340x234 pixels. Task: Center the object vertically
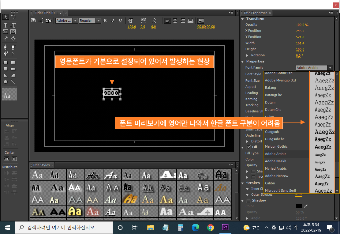(x=6, y=159)
